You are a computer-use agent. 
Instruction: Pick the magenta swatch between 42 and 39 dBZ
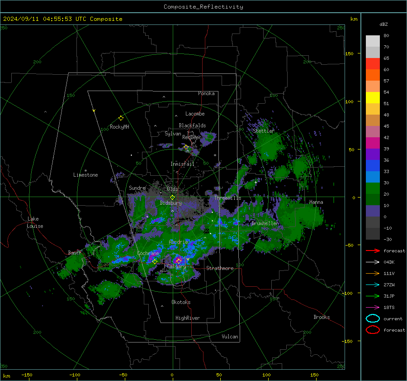click(373, 143)
